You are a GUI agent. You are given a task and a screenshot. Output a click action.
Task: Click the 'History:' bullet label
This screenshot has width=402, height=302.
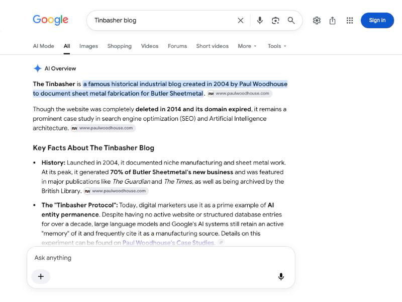(53, 163)
